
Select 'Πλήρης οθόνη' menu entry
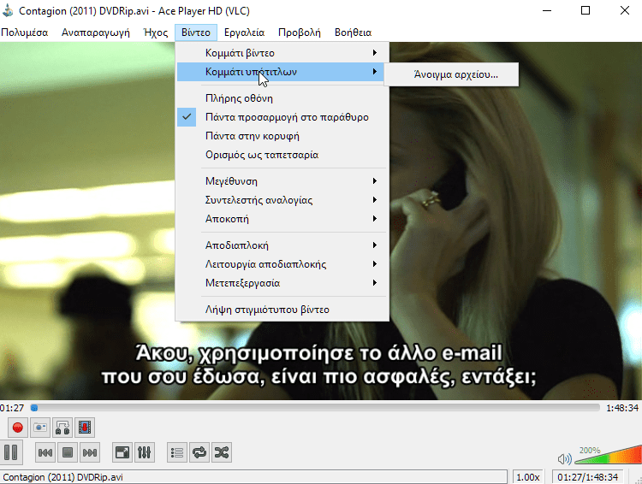(x=239, y=98)
